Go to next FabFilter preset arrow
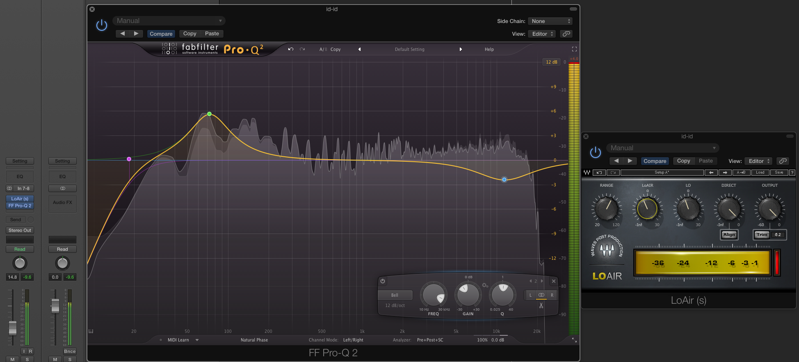Screen dimensions: 799x362 (461, 49)
